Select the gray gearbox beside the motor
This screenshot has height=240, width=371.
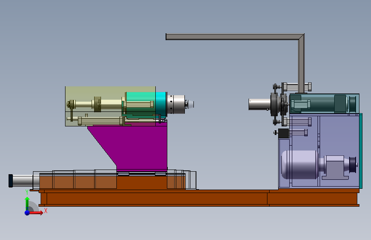coord(335,167)
